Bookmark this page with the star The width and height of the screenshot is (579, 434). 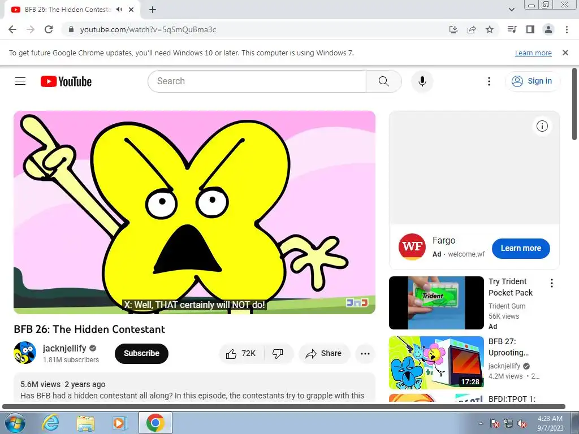tap(490, 29)
